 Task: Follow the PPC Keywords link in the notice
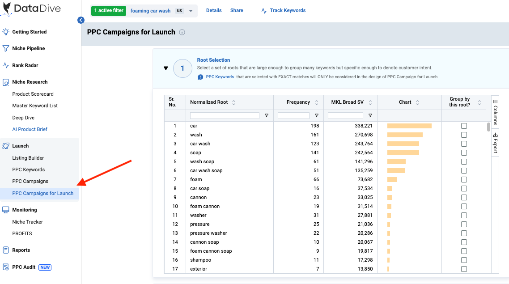click(220, 77)
